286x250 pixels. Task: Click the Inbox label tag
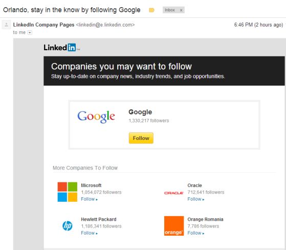pyautogui.click(x=170, y=10)
